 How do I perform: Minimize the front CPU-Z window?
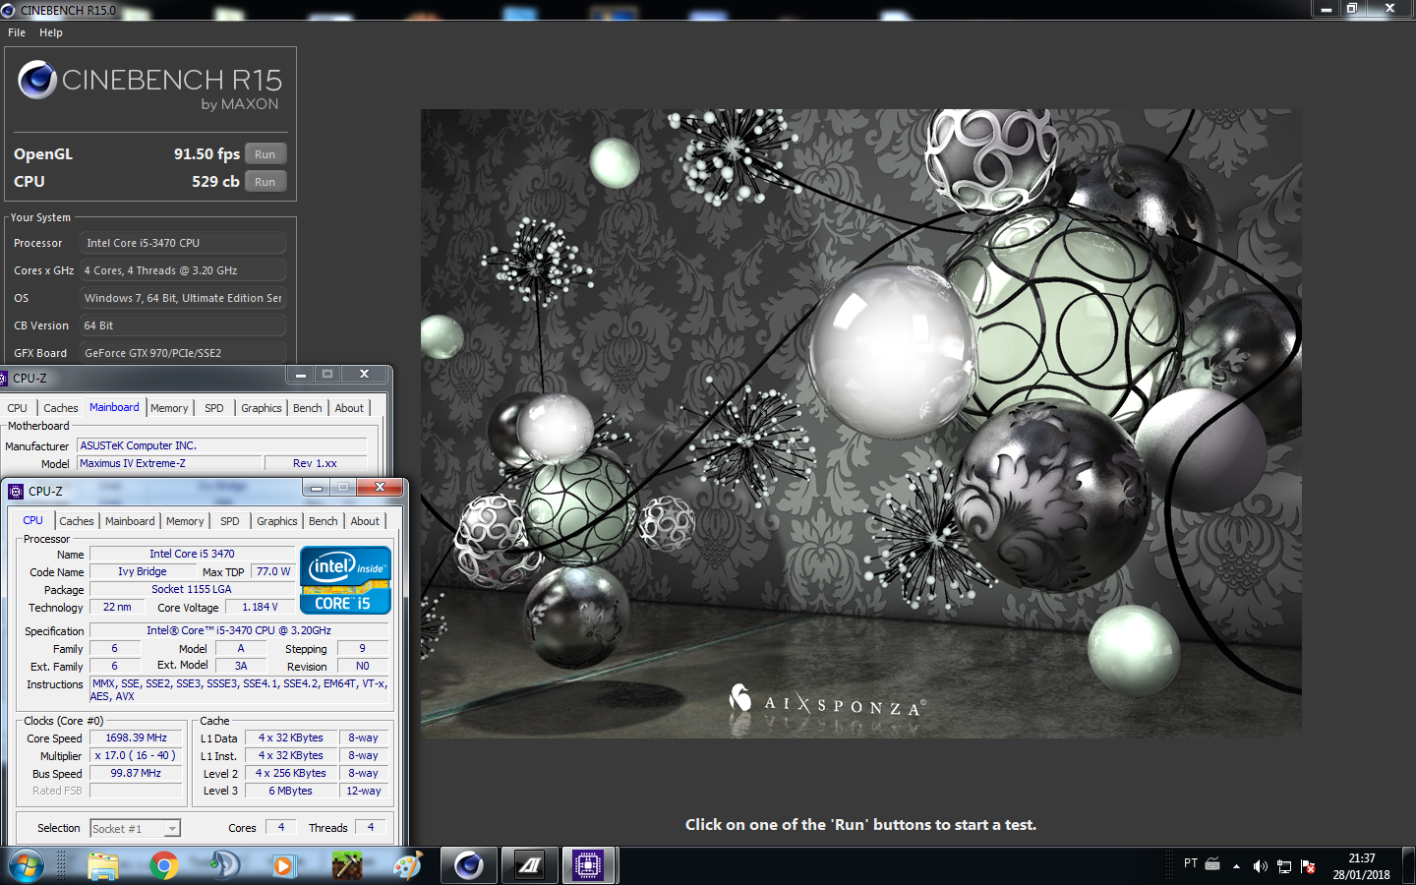(317, 488)
